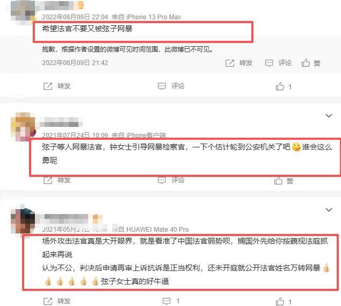This screenshot has width=341, height=306.
Task: Click repost icon under first post
Action: coord(48,86)
